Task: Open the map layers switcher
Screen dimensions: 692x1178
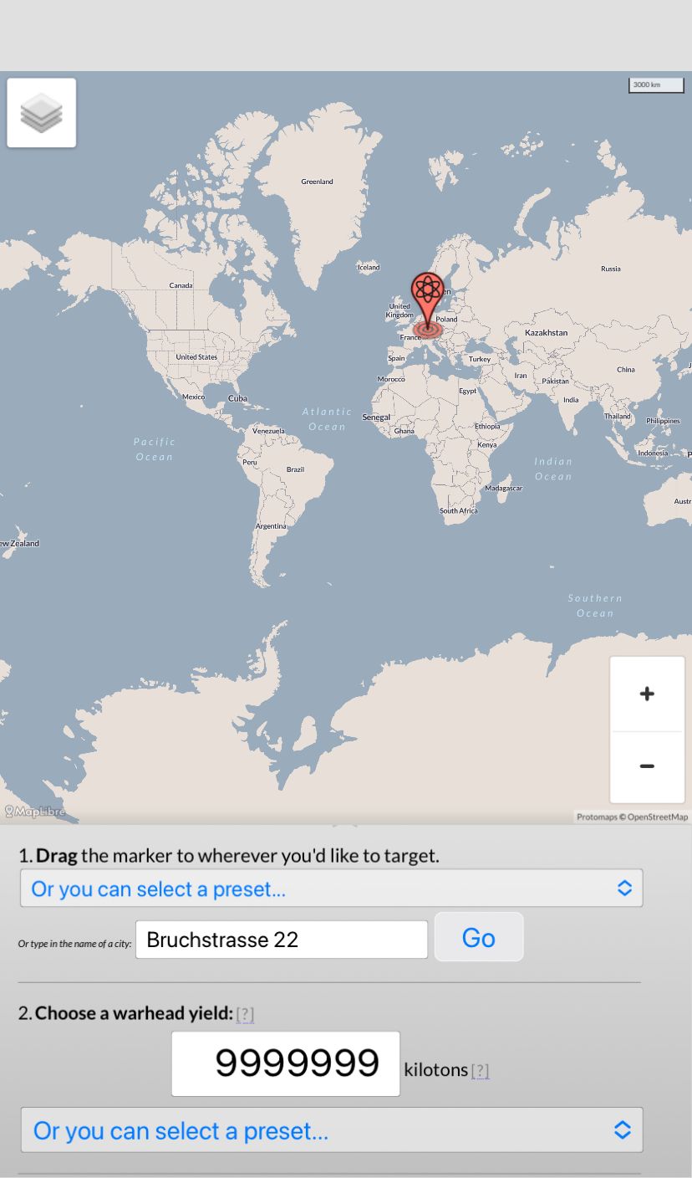Action: (42, 113)
